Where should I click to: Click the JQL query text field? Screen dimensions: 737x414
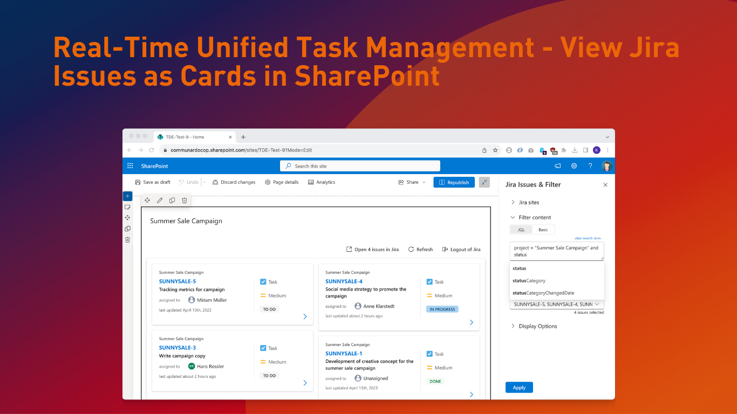[x=556, y=251]
